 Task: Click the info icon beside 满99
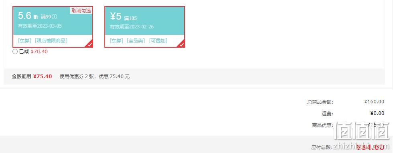55,17
